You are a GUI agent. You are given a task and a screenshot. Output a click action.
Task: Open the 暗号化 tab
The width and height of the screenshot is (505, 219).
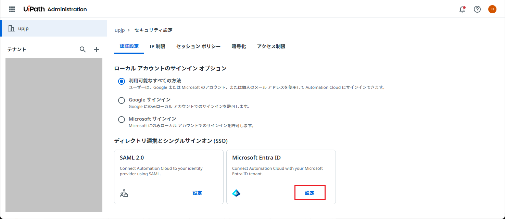tap(239, 46)
